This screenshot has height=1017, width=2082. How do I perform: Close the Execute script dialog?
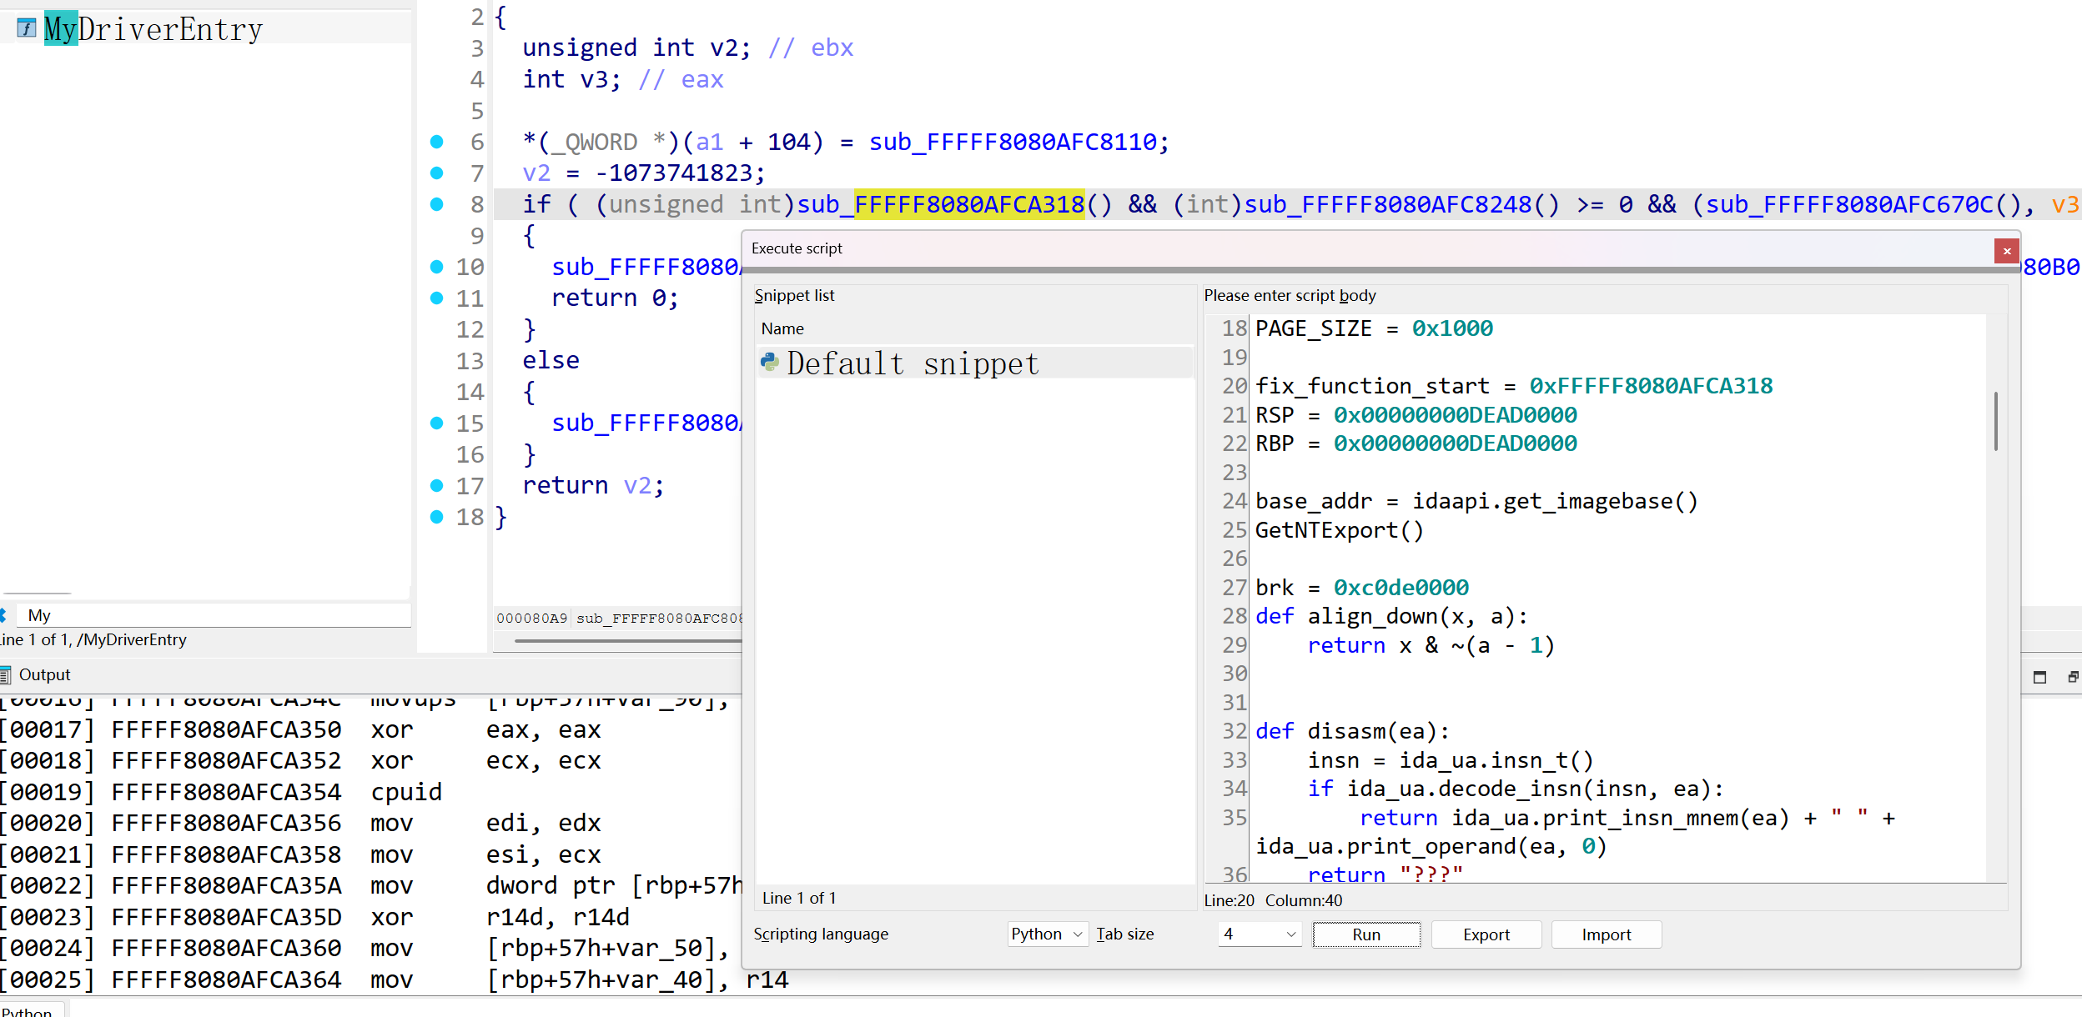pos(2006,251)
